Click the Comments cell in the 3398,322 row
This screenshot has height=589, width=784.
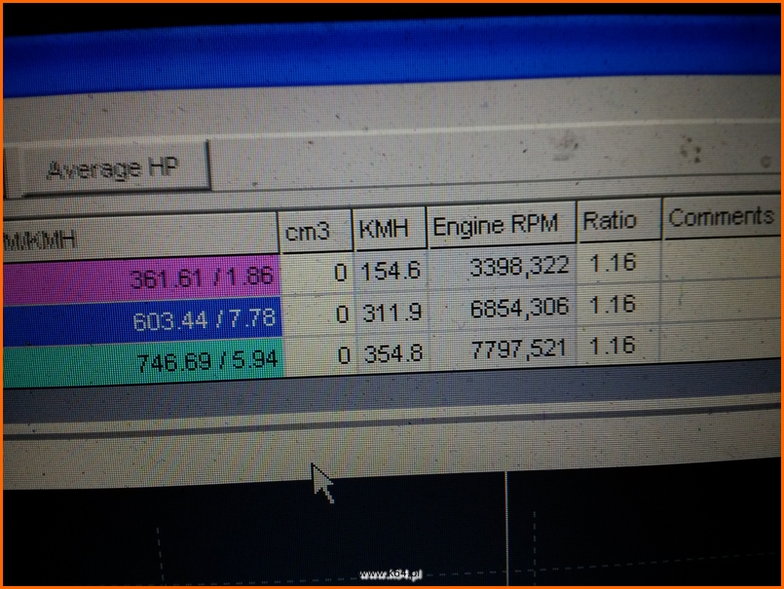(x=721, y=259)
